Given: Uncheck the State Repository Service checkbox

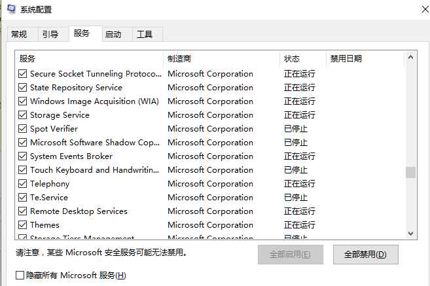Looking at the screenshot, I should 22,87.
